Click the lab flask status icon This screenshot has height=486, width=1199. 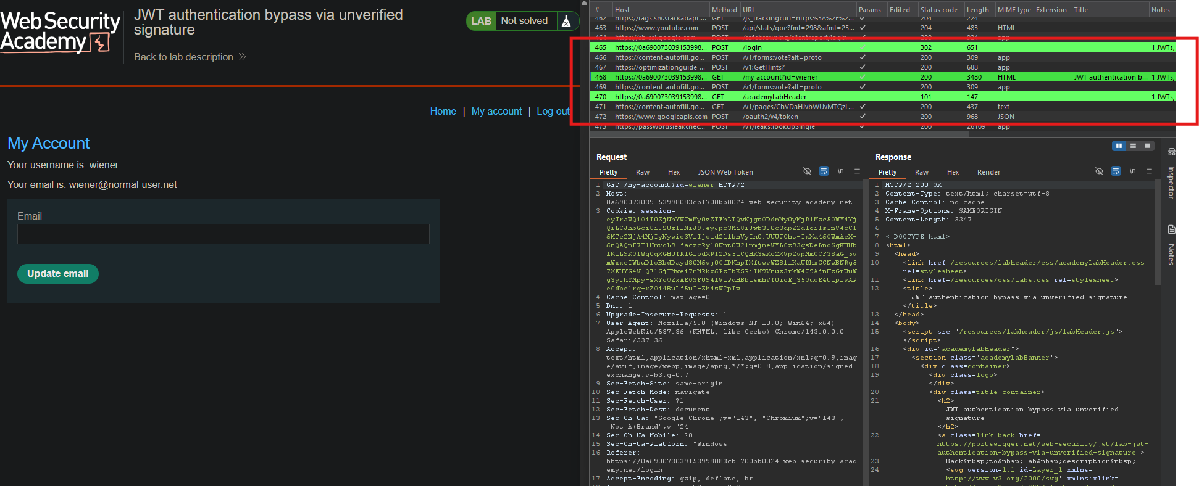pyautogui.click(x=566, y=21)
